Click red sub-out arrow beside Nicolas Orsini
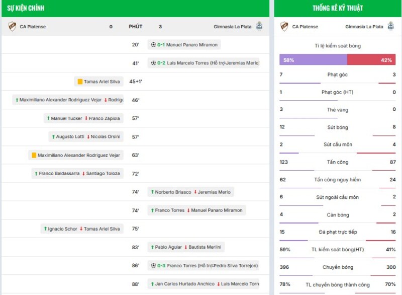Screen dimensions: 402x295 point(88,137)
